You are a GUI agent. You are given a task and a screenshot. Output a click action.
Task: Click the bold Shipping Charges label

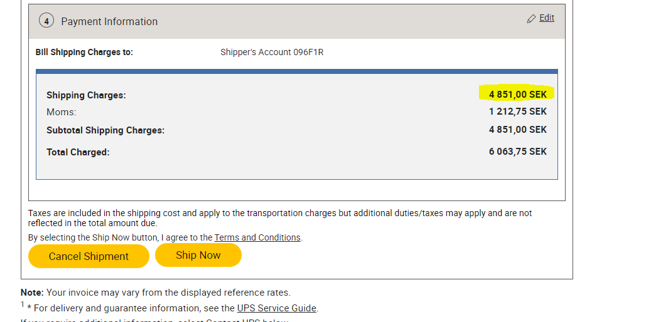point(86,95)
